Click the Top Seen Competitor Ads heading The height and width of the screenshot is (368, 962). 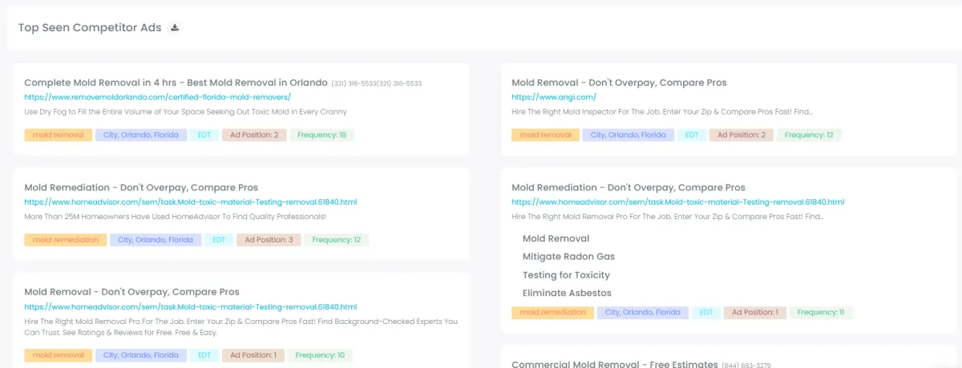coord(90,28)
